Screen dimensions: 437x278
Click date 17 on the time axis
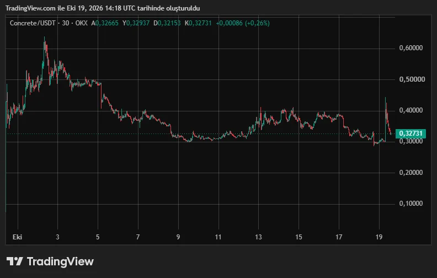[x=339, y=237]
